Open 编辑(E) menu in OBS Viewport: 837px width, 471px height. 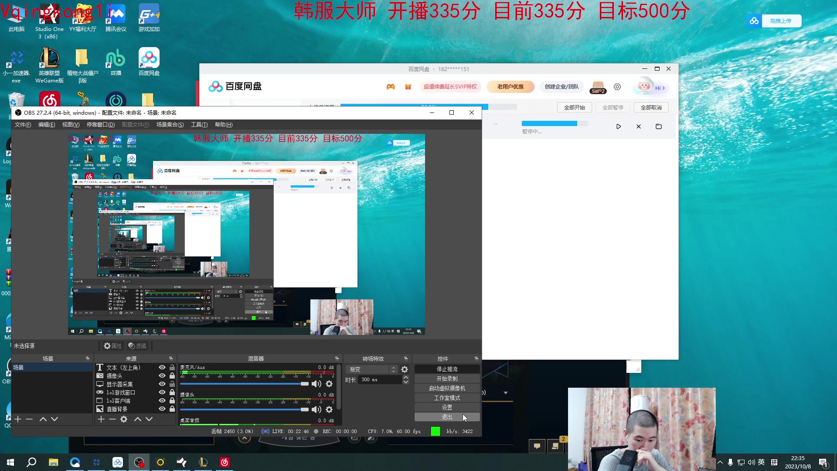tap(47, 125)
